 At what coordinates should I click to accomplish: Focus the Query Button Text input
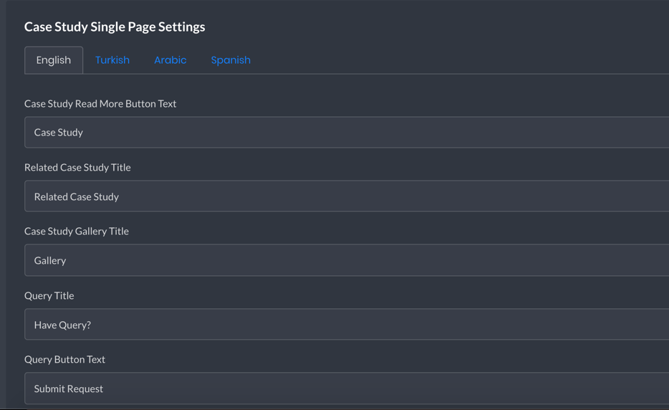(347, 388)
